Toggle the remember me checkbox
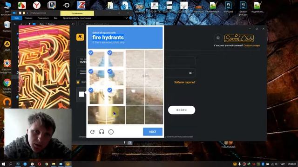Screen dimensions: 298x167 click(78, 82)
